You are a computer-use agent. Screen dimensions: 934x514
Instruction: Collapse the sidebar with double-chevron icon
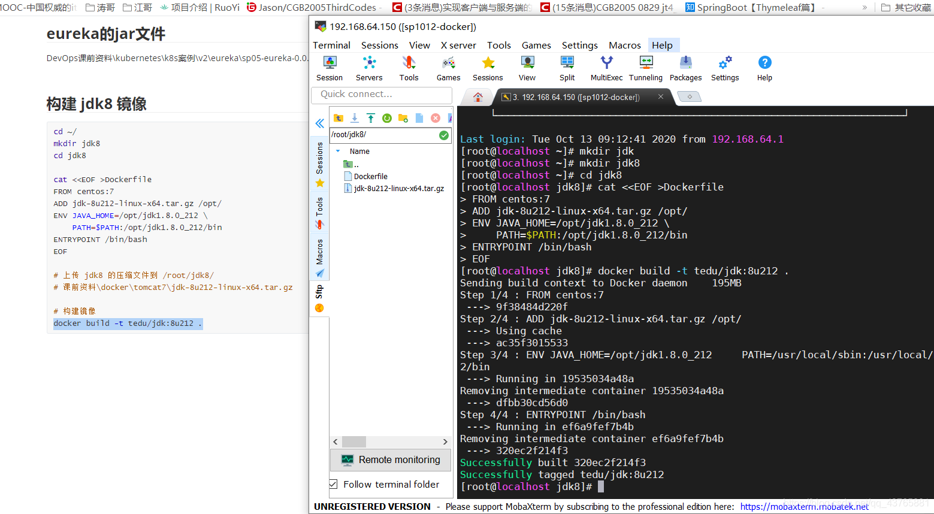(x=320, y=123)
